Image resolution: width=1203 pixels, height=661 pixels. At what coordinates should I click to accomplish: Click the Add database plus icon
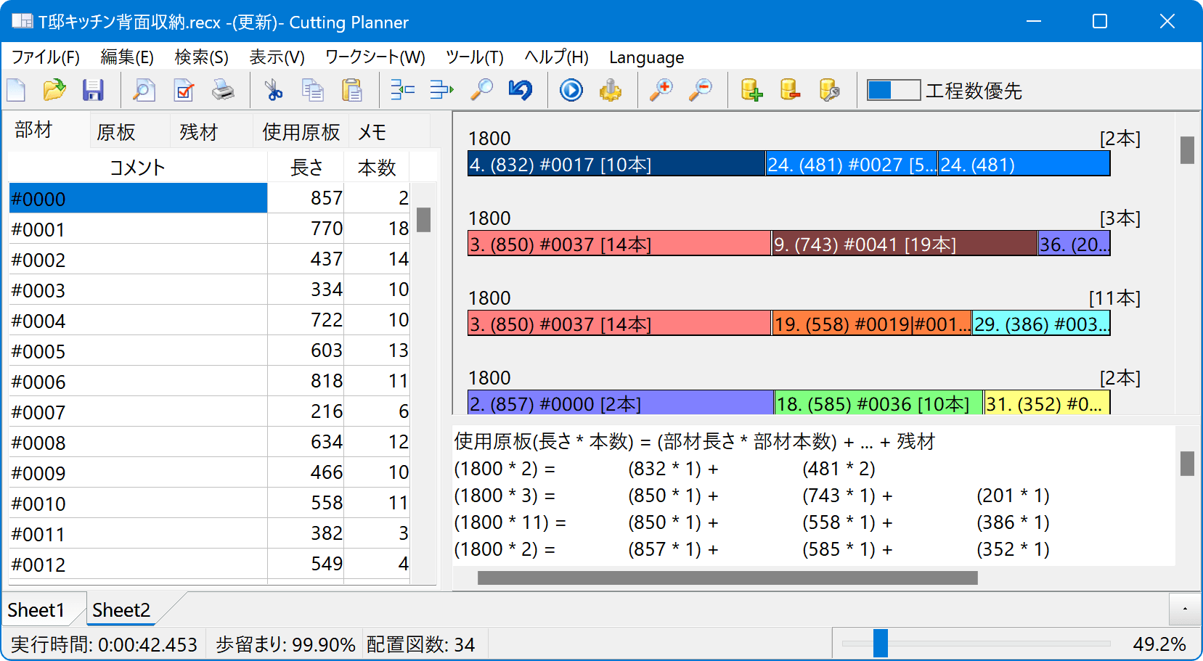click(751, 91)
